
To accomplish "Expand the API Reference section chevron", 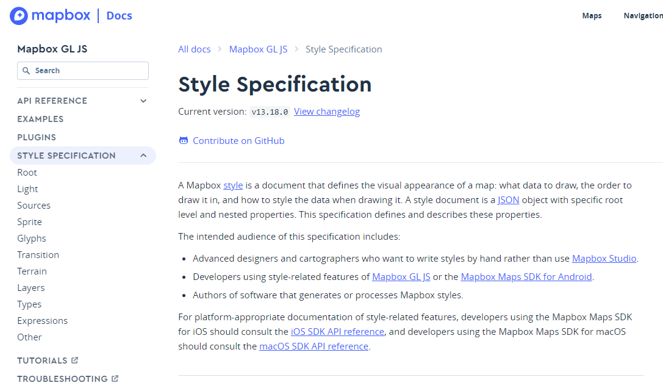I will click(143, 101).
